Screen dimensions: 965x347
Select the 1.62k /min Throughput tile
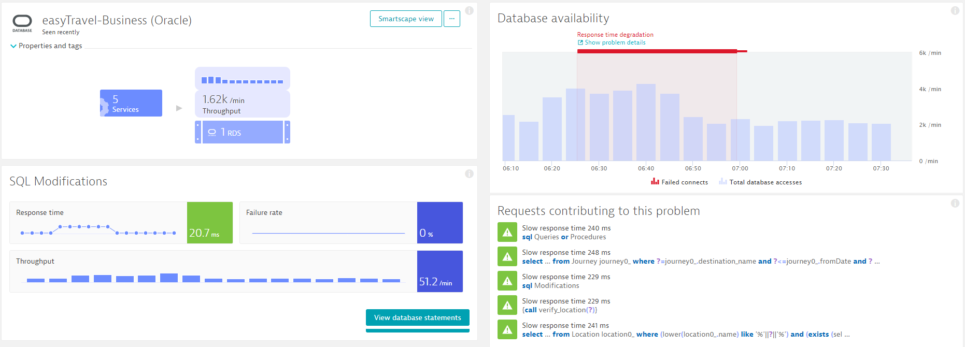243,104
